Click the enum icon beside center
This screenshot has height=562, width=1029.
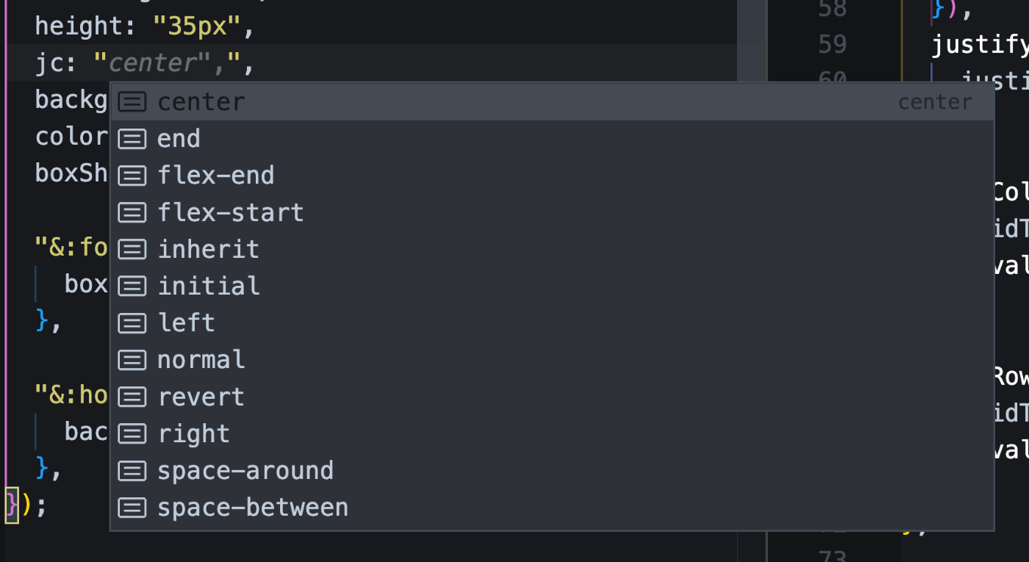(x=132, y=101)
